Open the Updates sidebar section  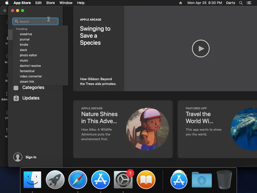(31, 98)
